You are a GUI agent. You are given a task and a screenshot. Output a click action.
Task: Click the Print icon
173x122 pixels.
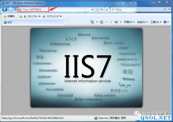point(116,22)
